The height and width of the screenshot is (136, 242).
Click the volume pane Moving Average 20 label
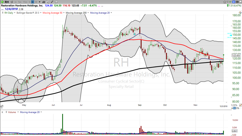[x=30, y=112]
